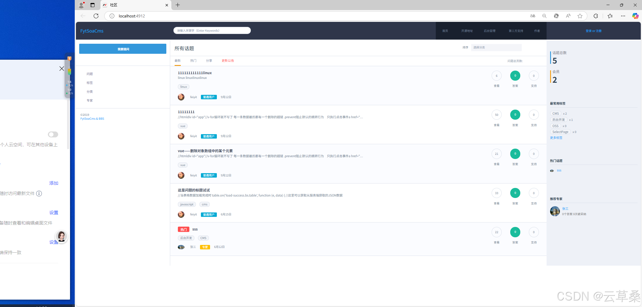The image size is (642, 307).
Task: Open 作者 in the top navigation
Action: click(x=537, y=31)
